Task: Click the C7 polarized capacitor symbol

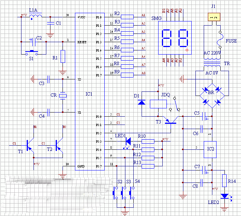Action: (205, 170)
